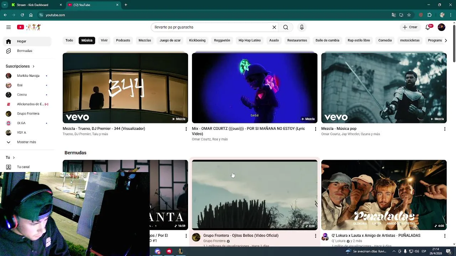Screen dimensions: 456x256
Task: Open Chrome three-dot menu
Action: pyautogui.click(x=451, y=15)
